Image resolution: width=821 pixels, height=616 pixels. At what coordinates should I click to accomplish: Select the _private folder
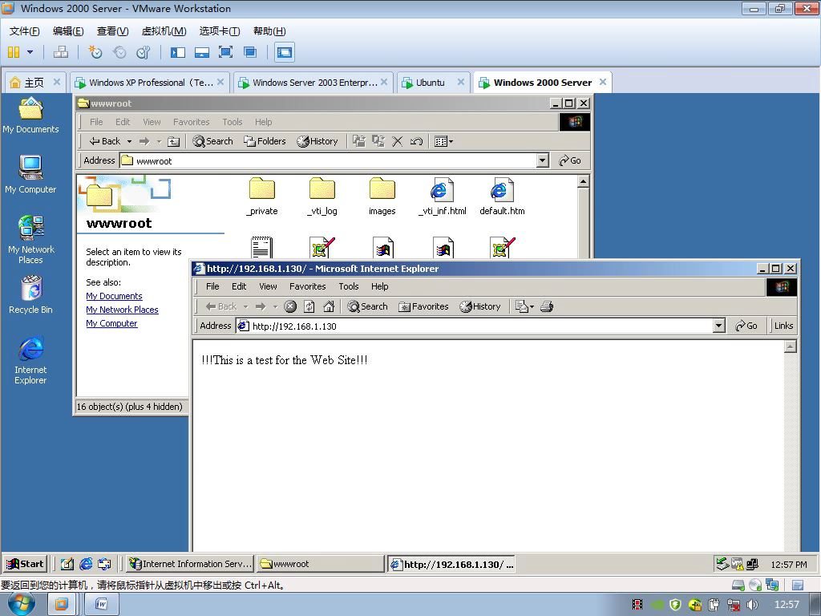262,197
